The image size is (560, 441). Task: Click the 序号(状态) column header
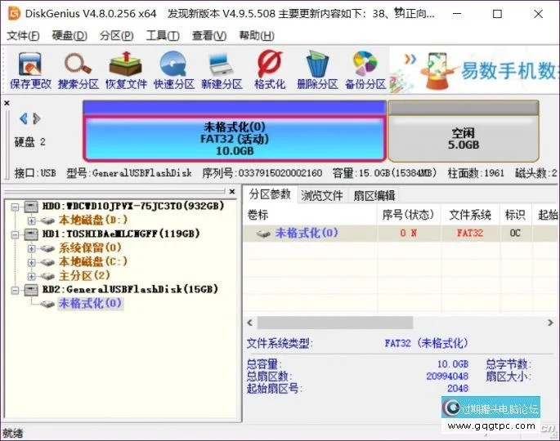(x=409, y=215)
